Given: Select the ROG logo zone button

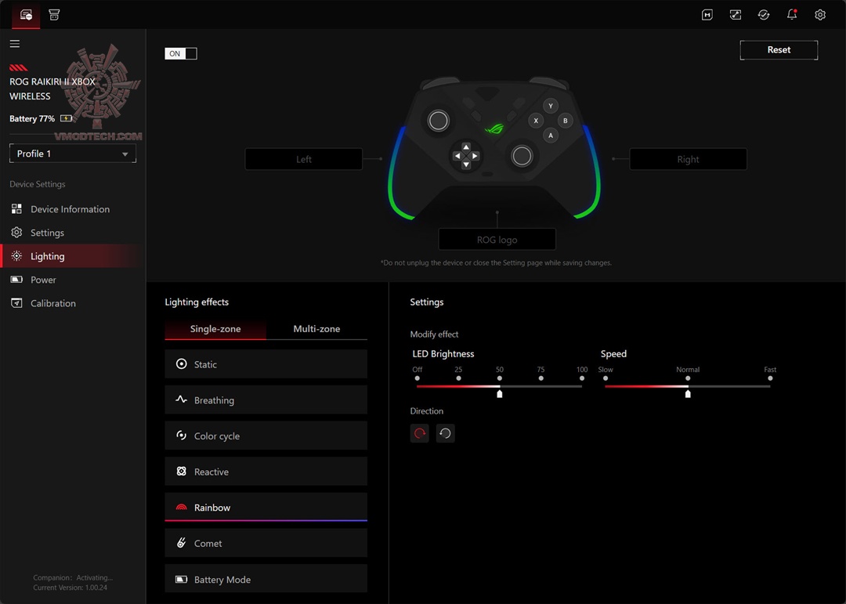Looking at the screenshot, I should pyautogui.click(x=497, y=240).
